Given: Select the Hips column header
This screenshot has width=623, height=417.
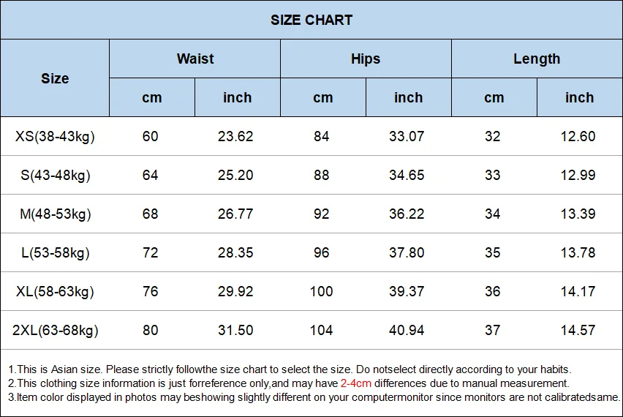Looking at the screenshot, I should pyautogui.click(x=366, y=59).
